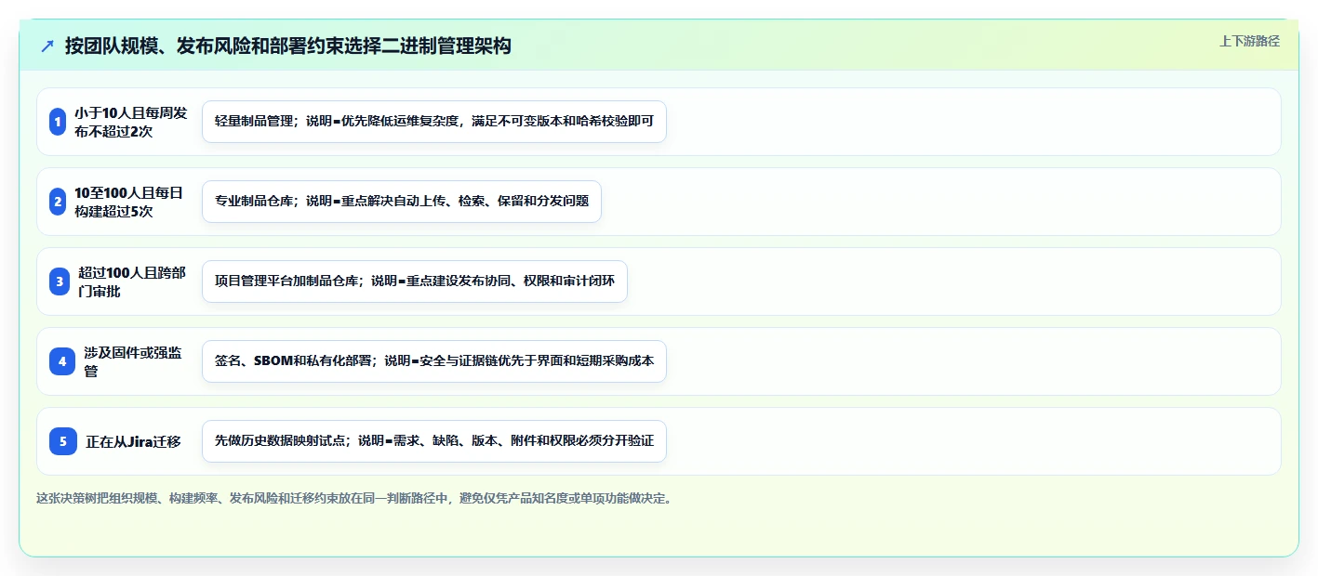Image resolution: width=1318 pixels, height=576 pixels.
Task: Click the number 3 step badge
Action: click(60, 281)
